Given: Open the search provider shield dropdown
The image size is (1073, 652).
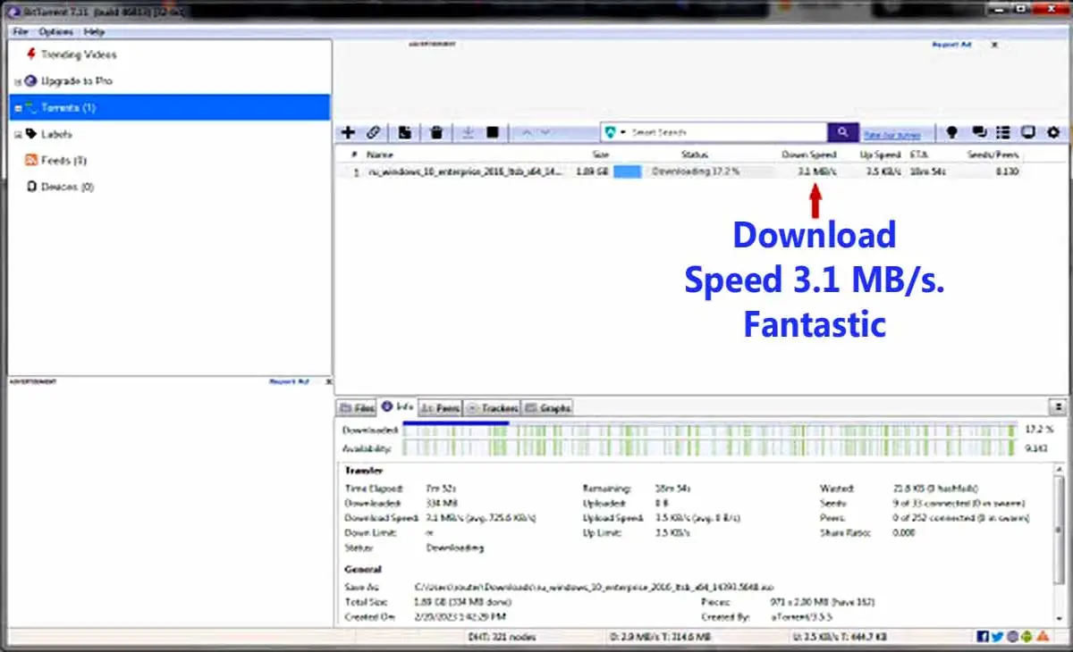Looking at the screenshot, I should coord(615,132).
